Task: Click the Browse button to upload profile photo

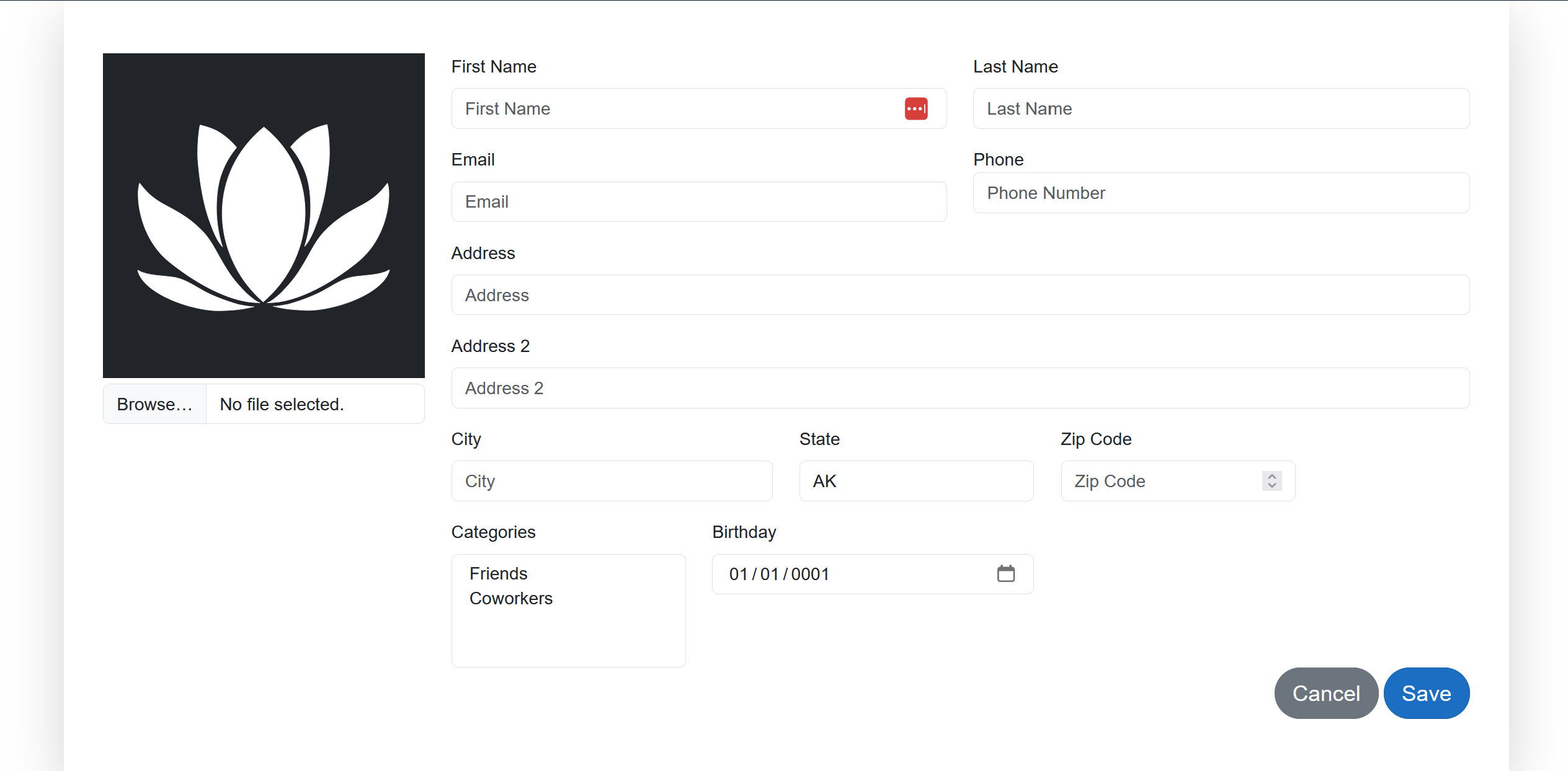Action: click(155, 405)
